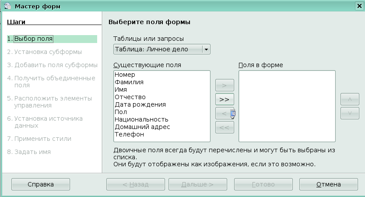This screenshot has height=197, width=365.
Task: Open the Таблицы или запросы dropdown
Action: (x=206, y=49)
